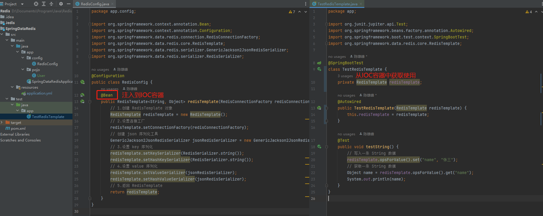Click the Select Opened File locate icon
The height and width of the screenshot is (216, 543).
(36, 4)
